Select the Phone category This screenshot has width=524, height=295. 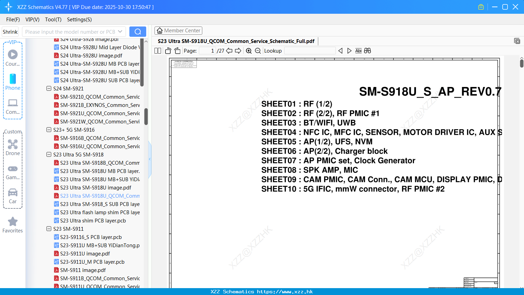click(x=13, y=82)
